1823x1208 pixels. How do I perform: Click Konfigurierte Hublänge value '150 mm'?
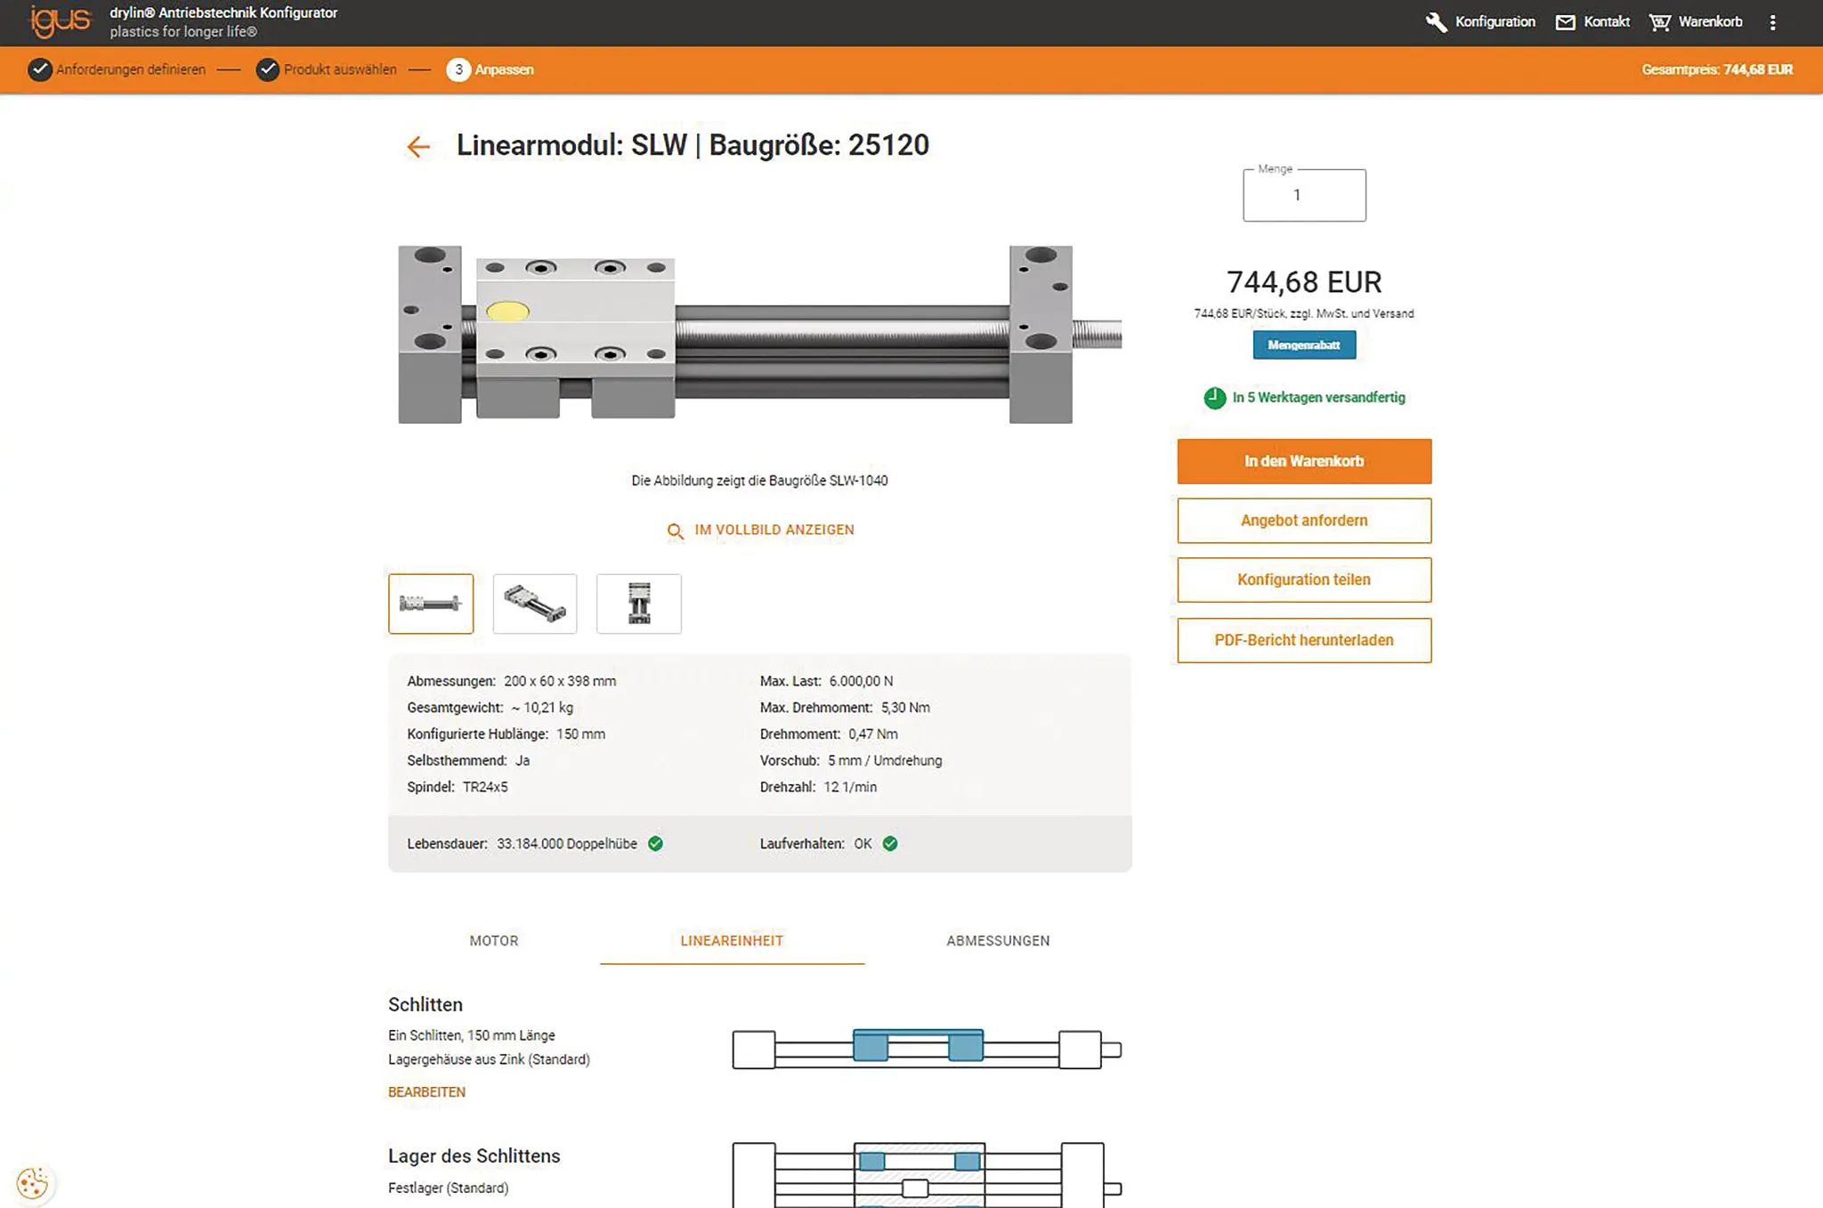pyautogui.click(x=580, y=734)
